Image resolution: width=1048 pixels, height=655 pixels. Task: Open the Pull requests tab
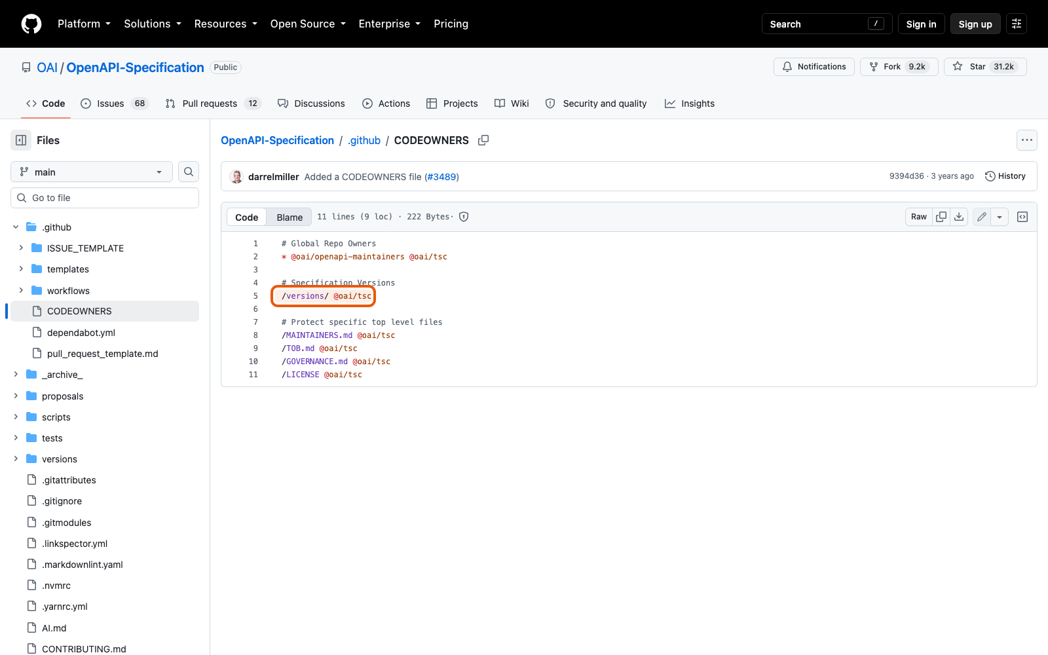click(x=213, y=103)
